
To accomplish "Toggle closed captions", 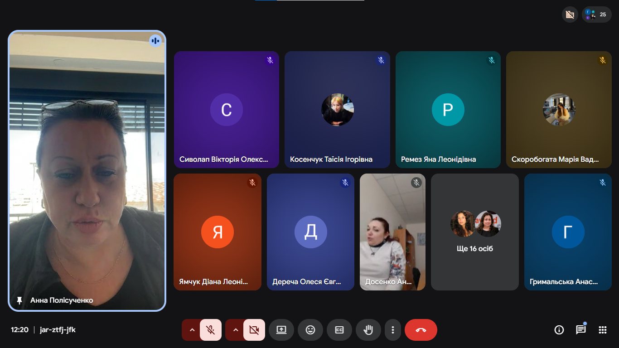I will tap(339, 330).
